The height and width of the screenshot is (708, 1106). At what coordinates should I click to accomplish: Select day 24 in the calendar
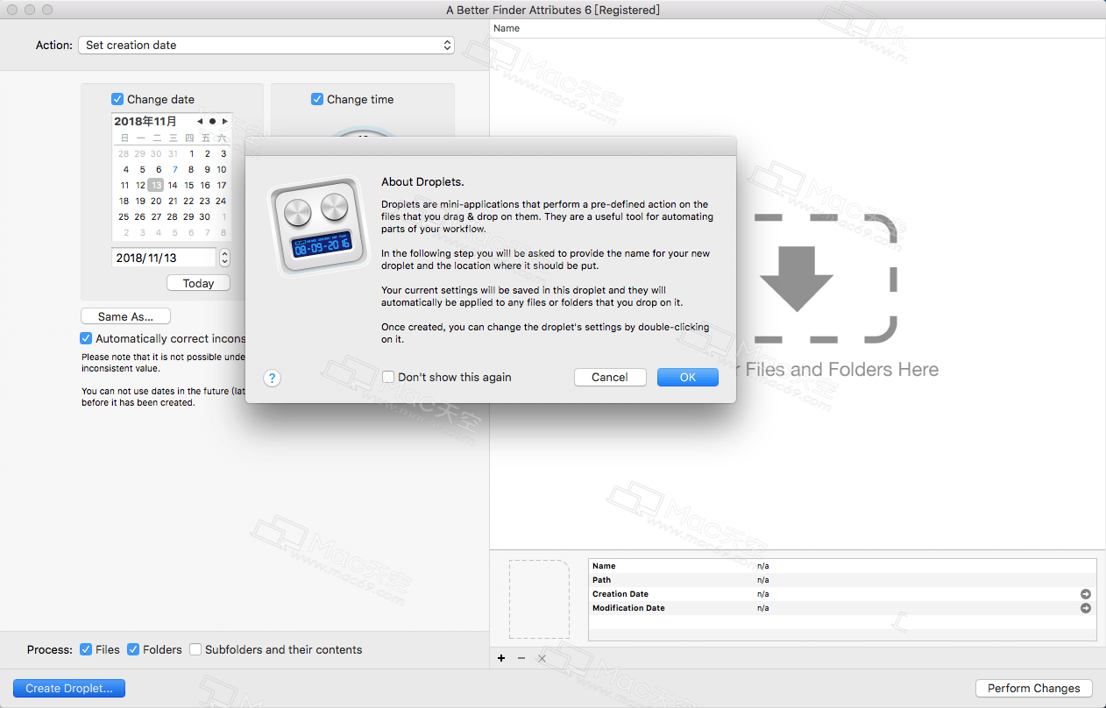[x=221, y=201]
